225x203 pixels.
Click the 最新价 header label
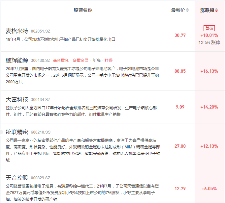tap(178, 10)
